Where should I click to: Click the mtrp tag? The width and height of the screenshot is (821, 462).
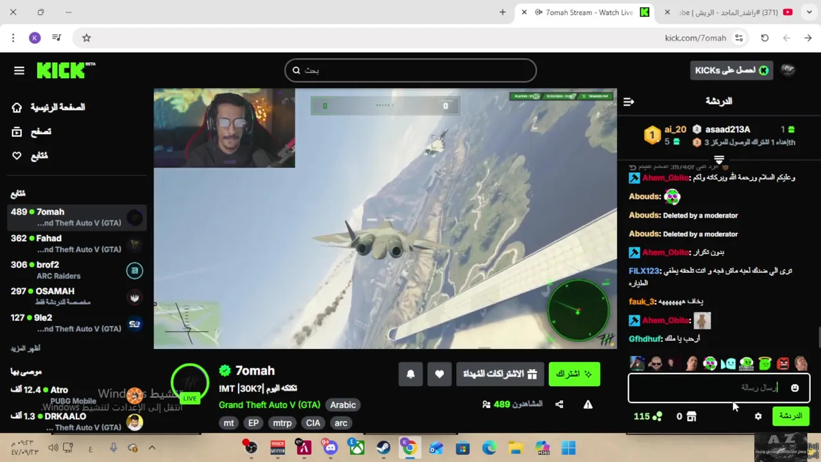click(282, 423)
